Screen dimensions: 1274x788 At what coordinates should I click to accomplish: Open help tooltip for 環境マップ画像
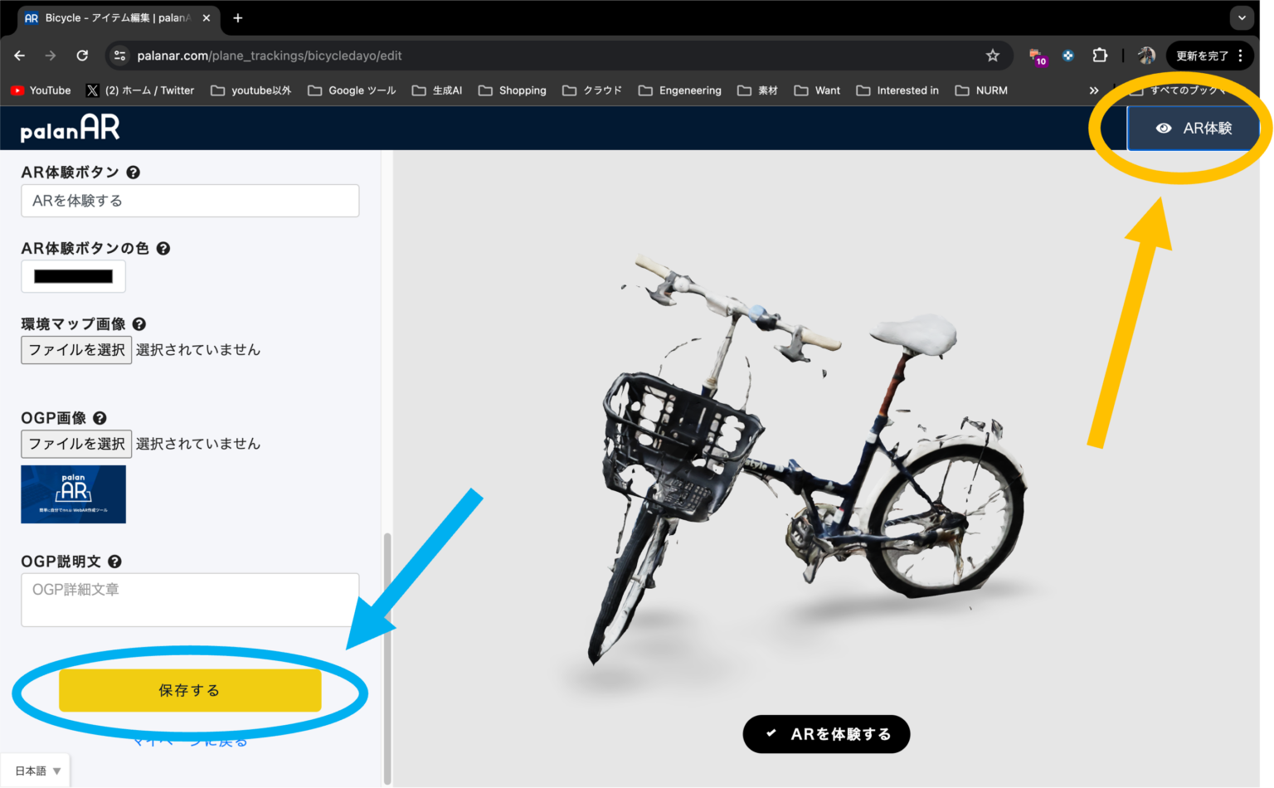click(139, 324)
